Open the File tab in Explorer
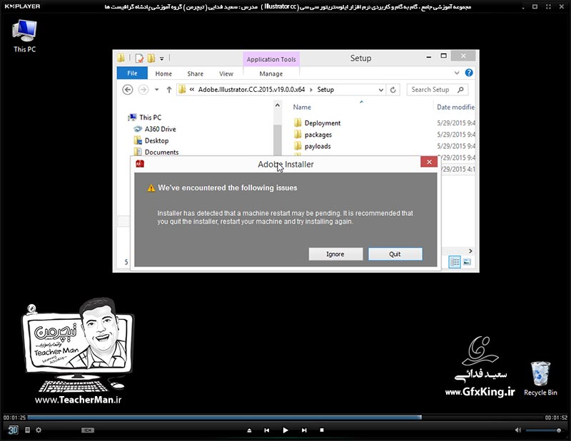 pyautogui.click(x=132, y=73)
